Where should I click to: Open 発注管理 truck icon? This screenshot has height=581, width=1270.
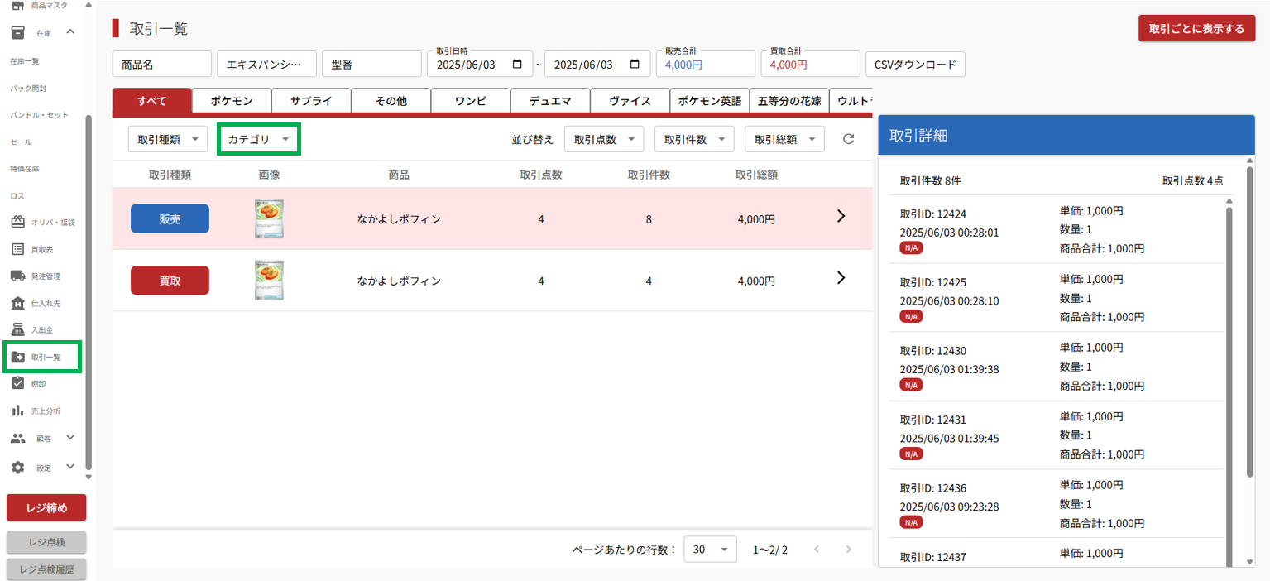click(17, 276)
